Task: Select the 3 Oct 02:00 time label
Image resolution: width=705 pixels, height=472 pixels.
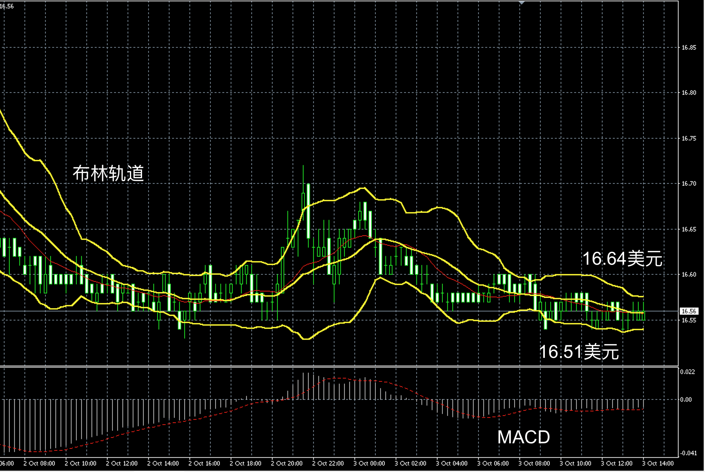Action: pos(410,464)
